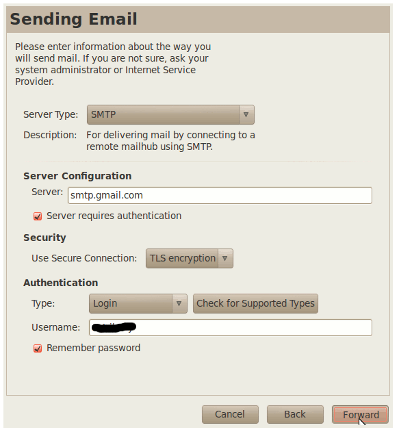Advance with the Forward button
Image resolution: width=399 pixels, height=434 pixels.
click(360, 414)
